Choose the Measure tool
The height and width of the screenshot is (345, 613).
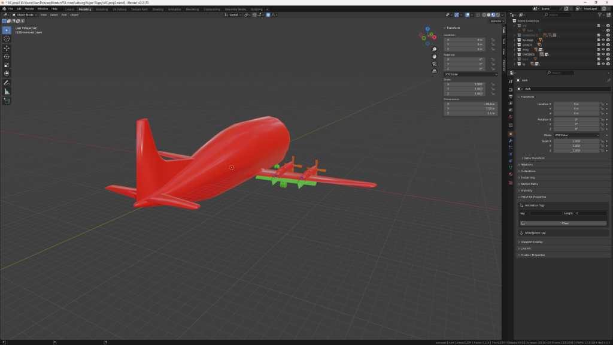pyautogui.click(x=7, y=92)
